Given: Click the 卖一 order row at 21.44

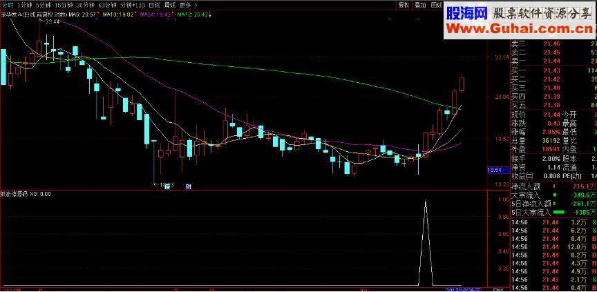Looking at the screenshot, I should coord(553,61).
